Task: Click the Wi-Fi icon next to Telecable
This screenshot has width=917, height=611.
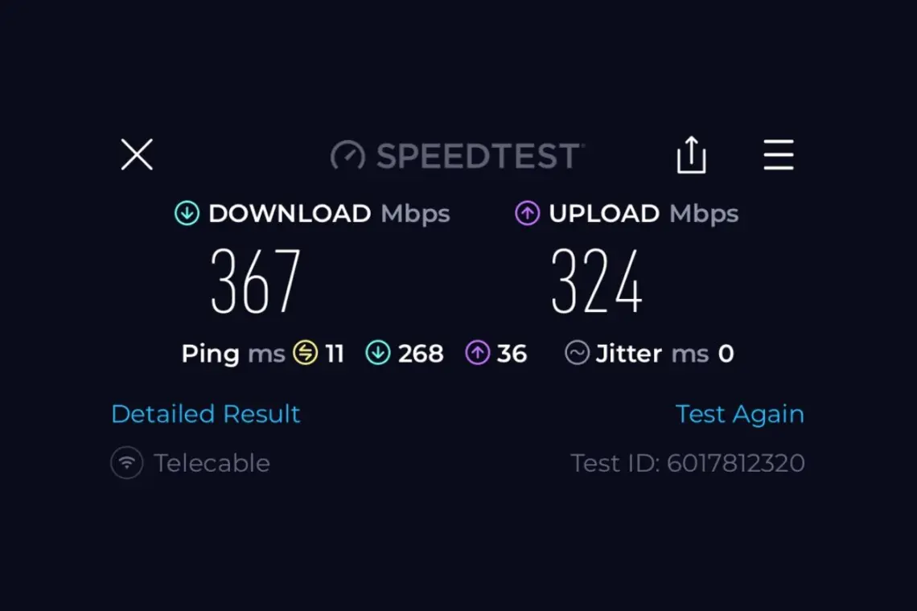Action: (x=127, y=463)
